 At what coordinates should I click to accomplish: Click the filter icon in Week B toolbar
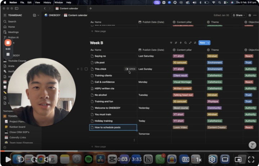(x=171, y=43)
